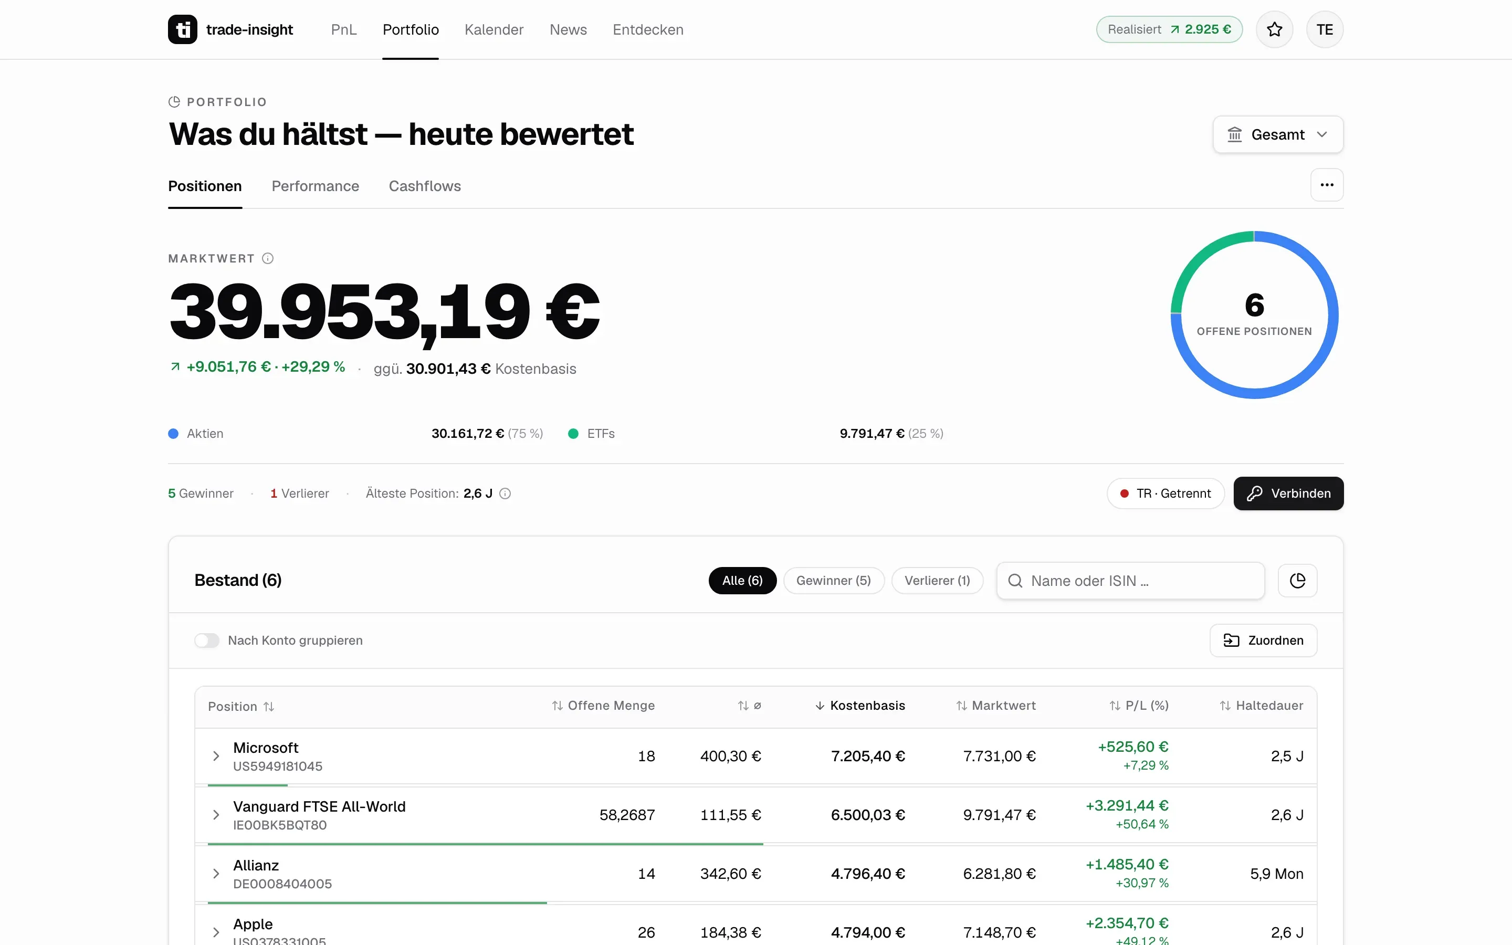Click the Microsoft ISIN US5949181045

pos(278,766)
